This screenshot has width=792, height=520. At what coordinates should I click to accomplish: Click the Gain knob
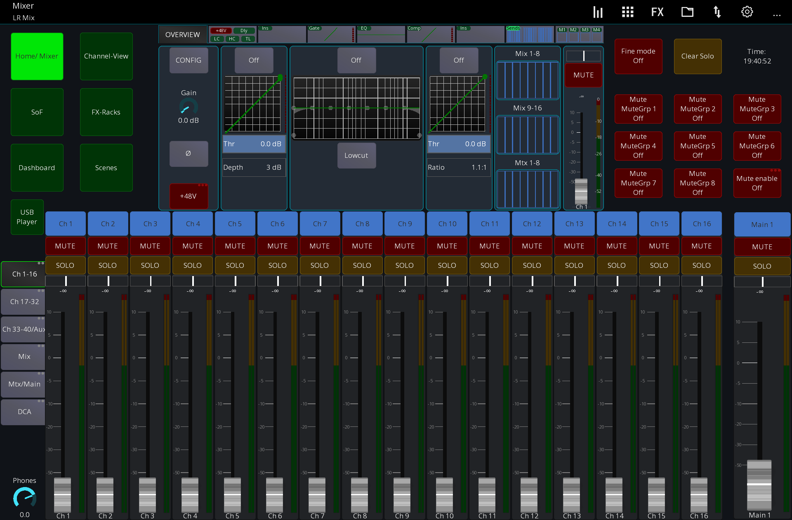tap(189, 107)
